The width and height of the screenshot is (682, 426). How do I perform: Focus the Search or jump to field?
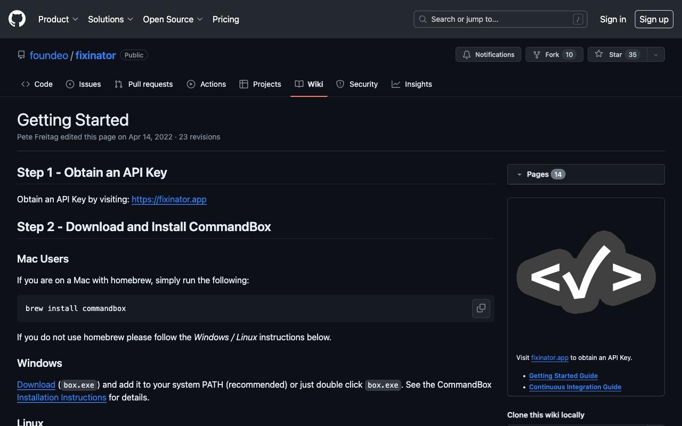pyautogui.click(x=500, y=19)
